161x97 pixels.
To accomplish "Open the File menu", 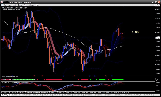I will tap(5, 5).
